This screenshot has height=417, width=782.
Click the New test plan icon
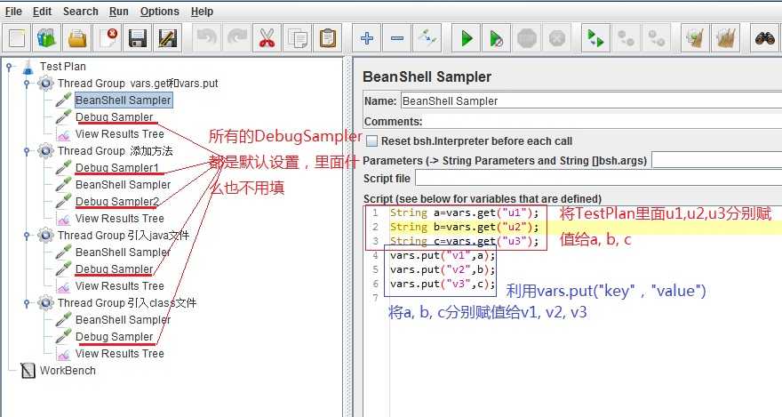click(17, 38)
